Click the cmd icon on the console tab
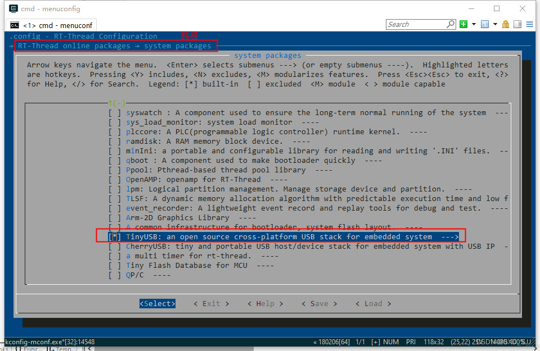 tap(15, 25)
